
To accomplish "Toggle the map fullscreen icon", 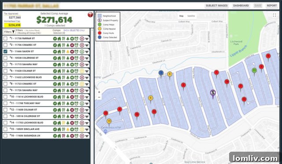I will click(x=275, y=15).
